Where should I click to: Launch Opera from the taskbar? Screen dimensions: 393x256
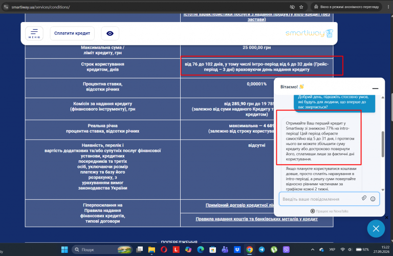[164, 249]
